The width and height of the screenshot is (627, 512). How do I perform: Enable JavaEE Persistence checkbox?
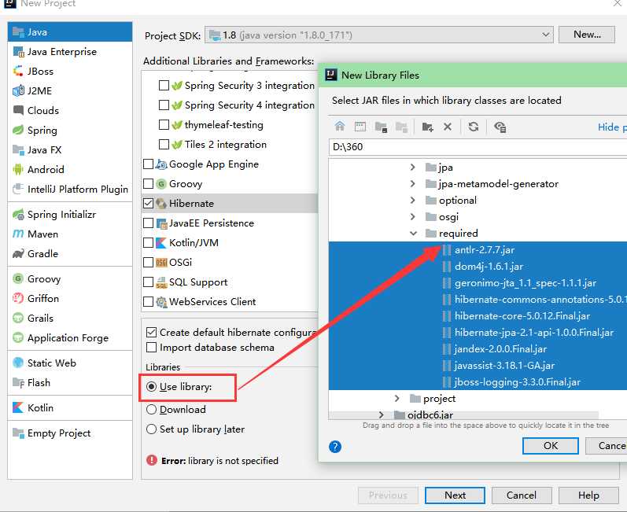148,223
